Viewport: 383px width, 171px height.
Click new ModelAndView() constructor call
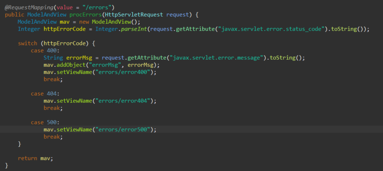click(109, 22)
